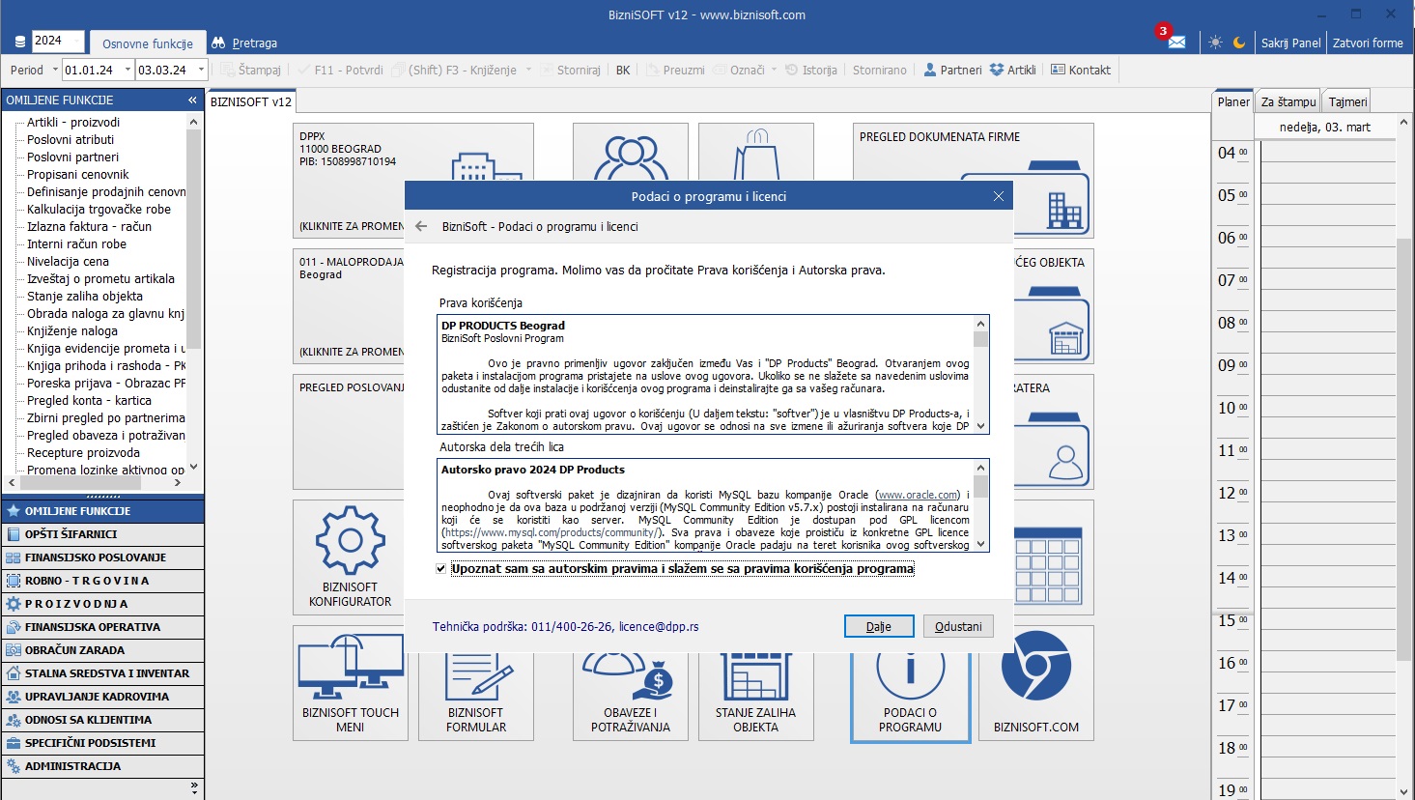Switch to dark theme moon icon
This screenshot has height=800, width=1415.
click(1239, 43)
